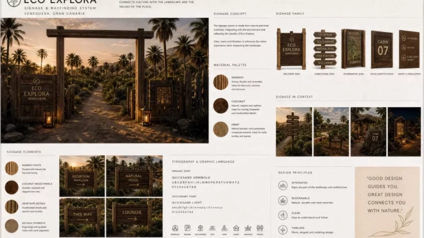Click the Typography & Graphic Language heading
424x238 pixels.
(203, 162)
